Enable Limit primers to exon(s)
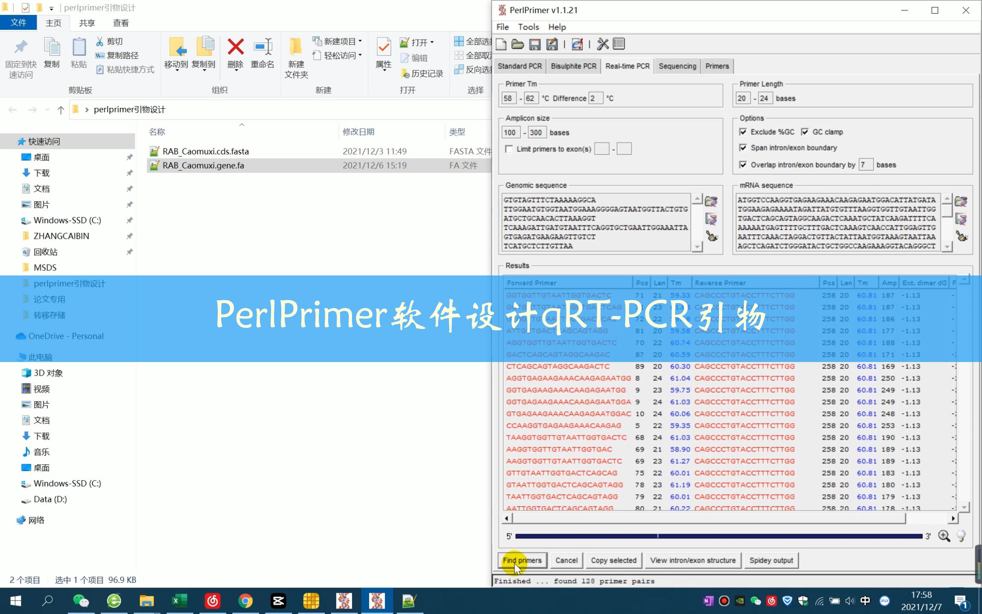982x614 pixels. (509, 149)
